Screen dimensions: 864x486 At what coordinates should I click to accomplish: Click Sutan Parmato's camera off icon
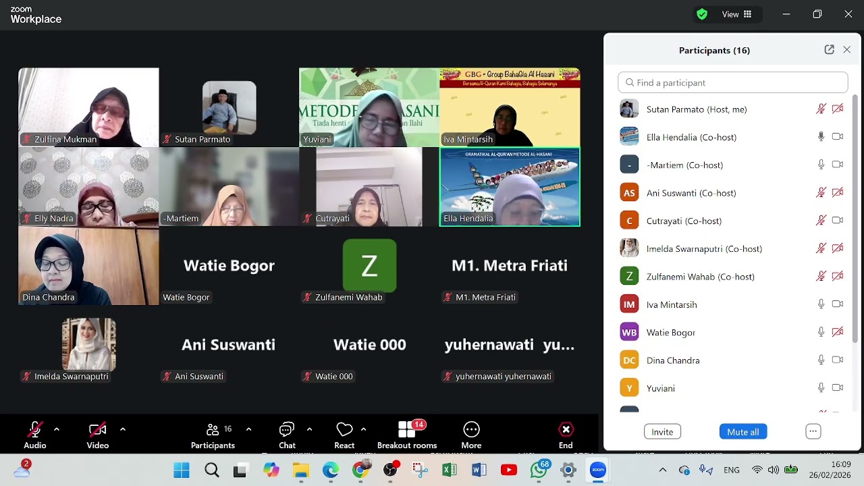click(x=838, y=109)
